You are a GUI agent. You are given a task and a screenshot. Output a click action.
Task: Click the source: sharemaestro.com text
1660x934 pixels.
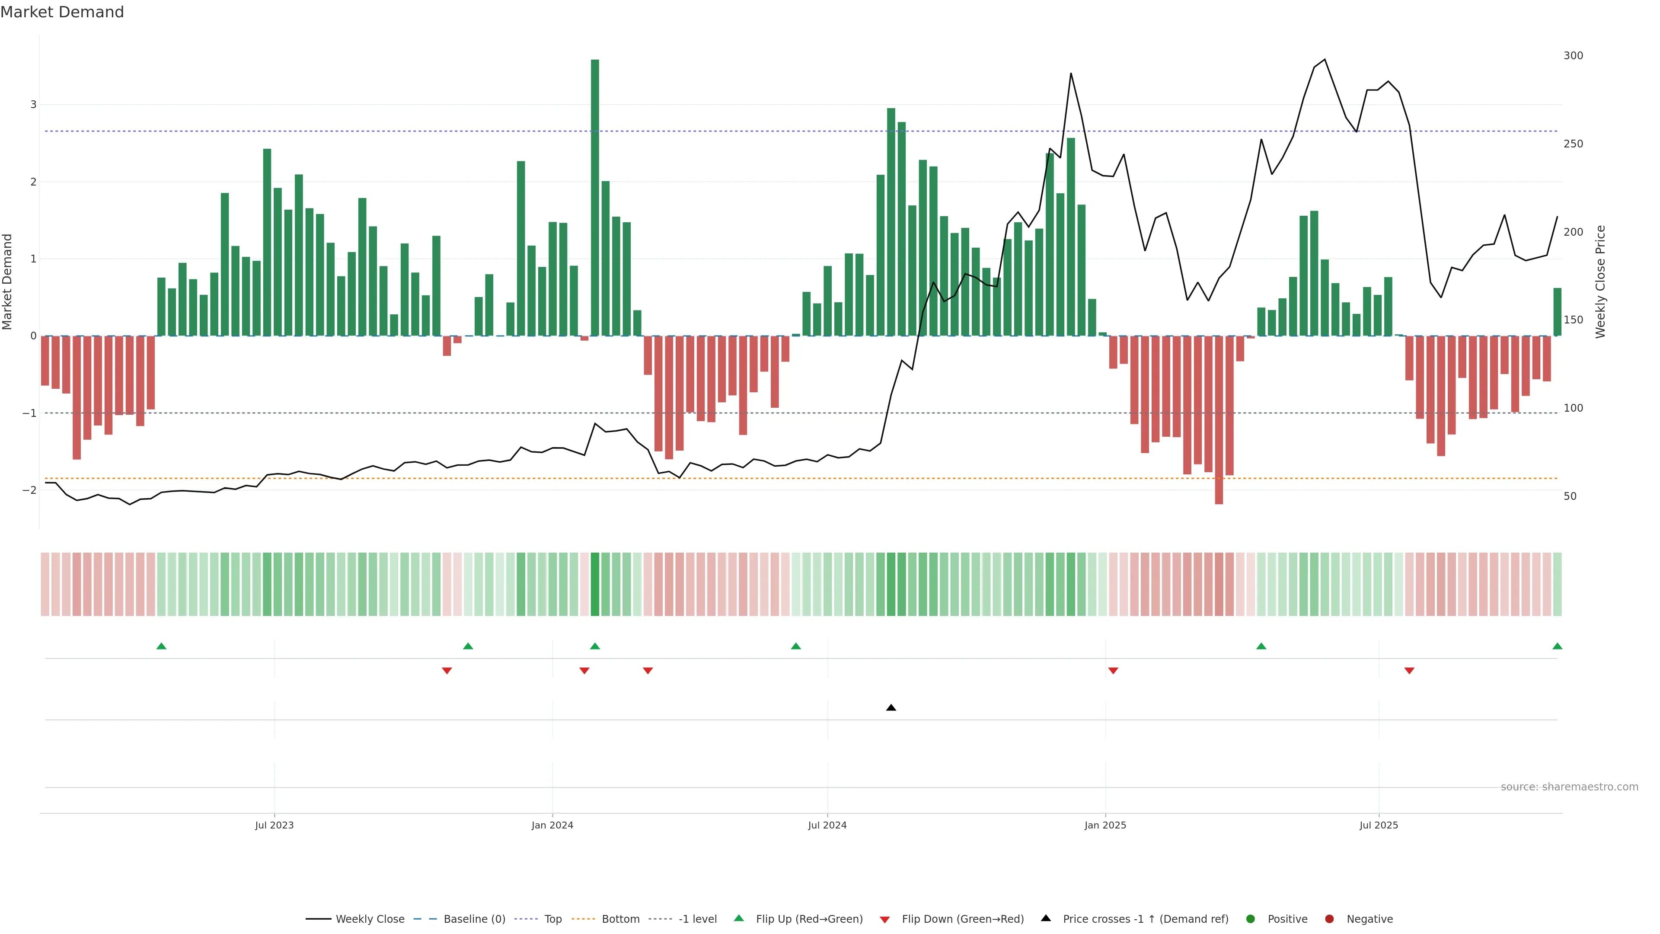[x=1569, y=787]
